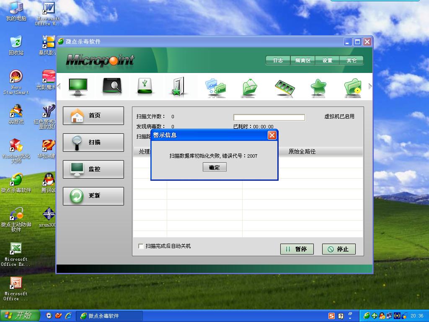Screen dimensions: 429x322
Task: Close the 微点杀毒软件 main window
Action: point(367,42)
